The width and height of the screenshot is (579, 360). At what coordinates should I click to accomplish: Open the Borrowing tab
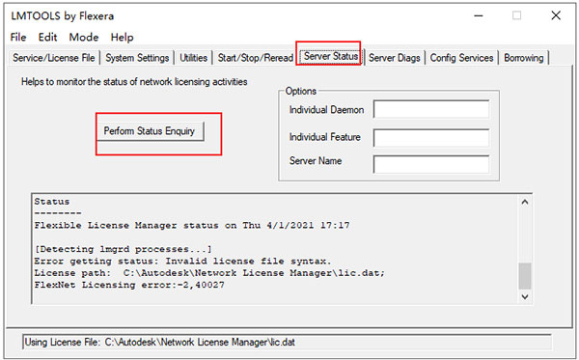tap(524, 58)
